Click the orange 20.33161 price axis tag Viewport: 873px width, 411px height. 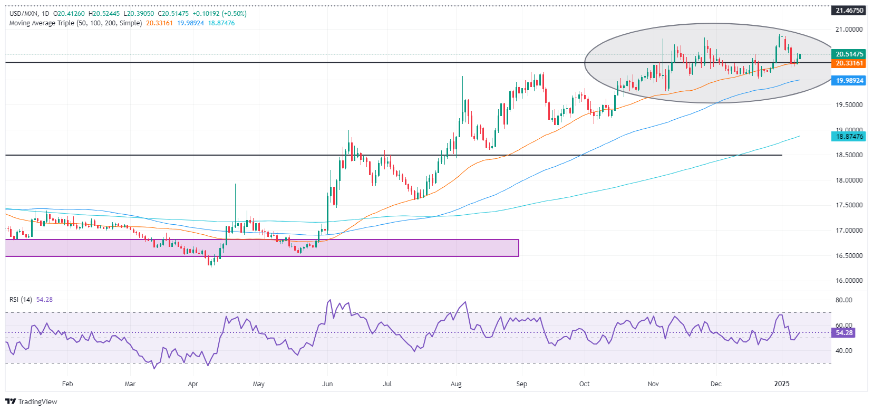849,63
